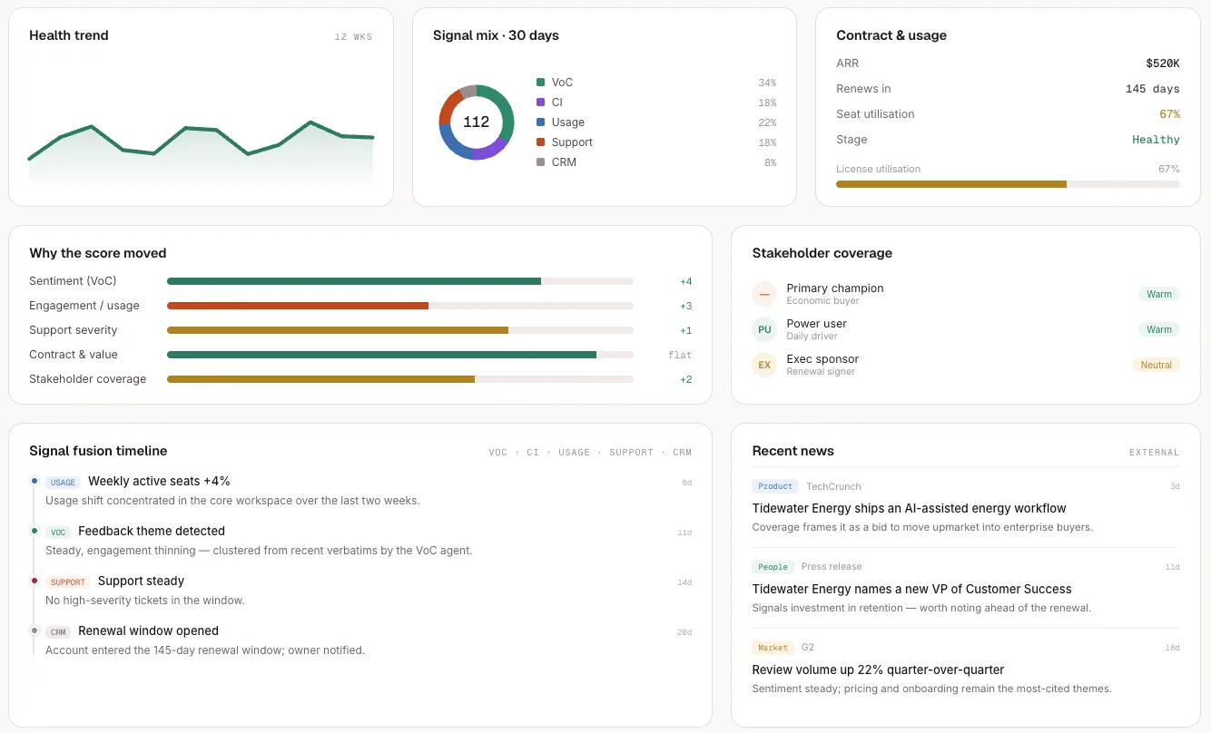Click the orange Support legend square
This screenshot has width=1211, height=733.
(x=541, y=142)
